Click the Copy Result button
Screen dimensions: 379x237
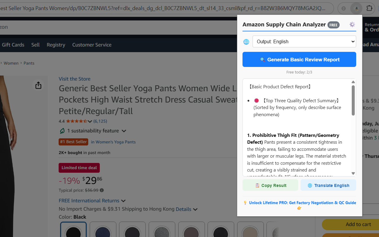pyautogui.click(x=270, y=185)
